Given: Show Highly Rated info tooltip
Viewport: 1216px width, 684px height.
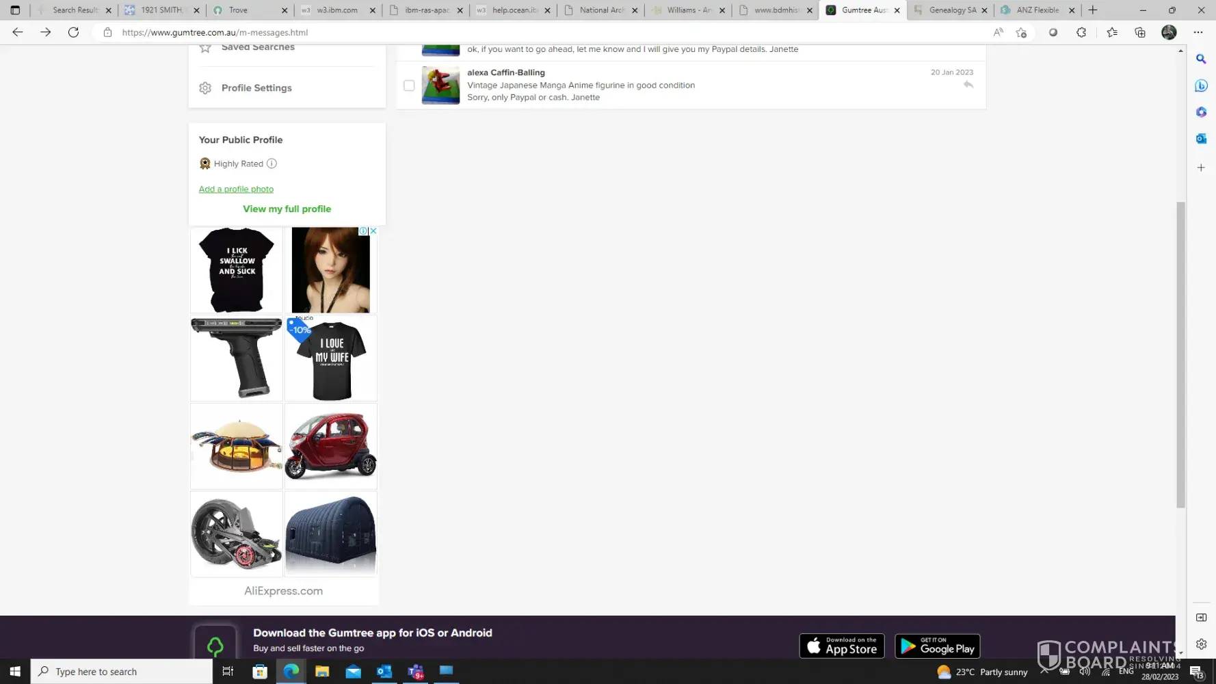Looking at the screenshot, I should tap(272, 163).
